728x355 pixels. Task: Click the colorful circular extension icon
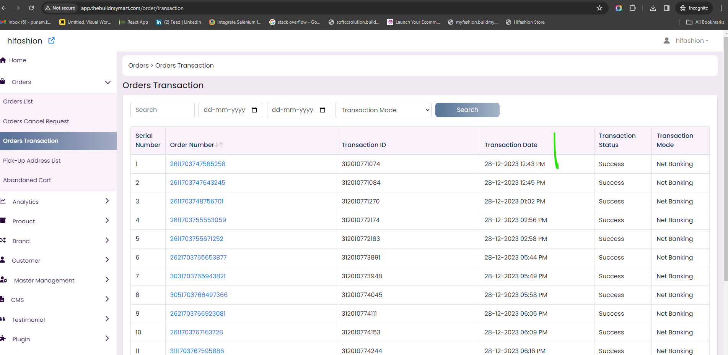pyautogui.click(x=619, y=8)
